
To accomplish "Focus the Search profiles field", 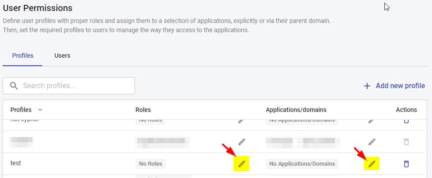I will click(75, 86).
